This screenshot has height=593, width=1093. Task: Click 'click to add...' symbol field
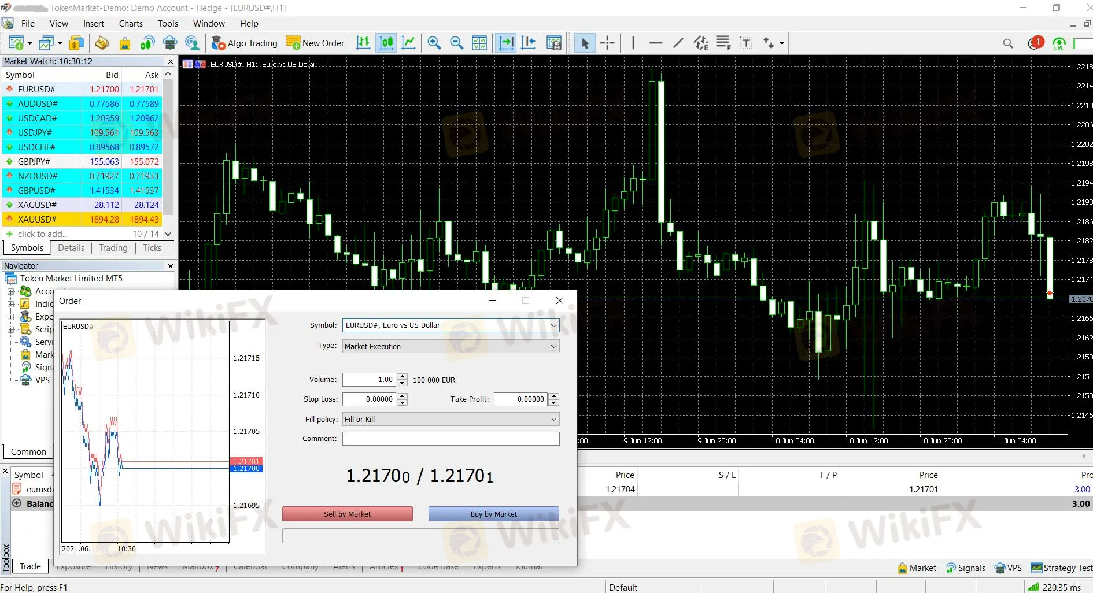tap(43, 234)
